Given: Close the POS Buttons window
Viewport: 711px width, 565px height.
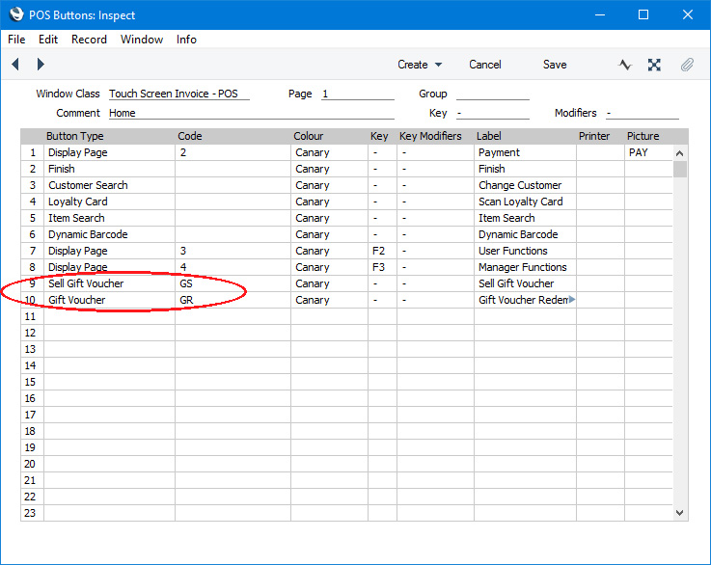Looking at the screenshot, I should coord(688,14).
